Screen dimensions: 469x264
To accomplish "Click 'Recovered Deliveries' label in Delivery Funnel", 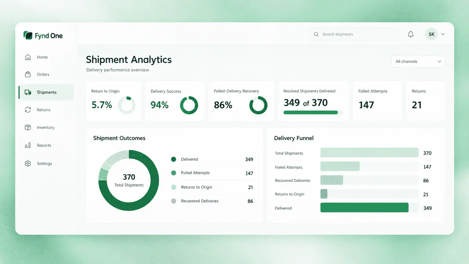I will click(x=293, y=181).
